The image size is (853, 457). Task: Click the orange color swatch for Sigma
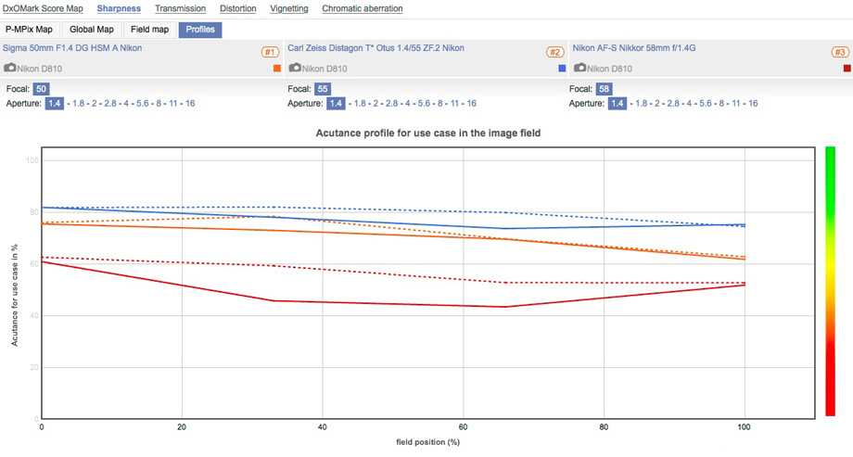pyautogui.click(x=277, y=69)
